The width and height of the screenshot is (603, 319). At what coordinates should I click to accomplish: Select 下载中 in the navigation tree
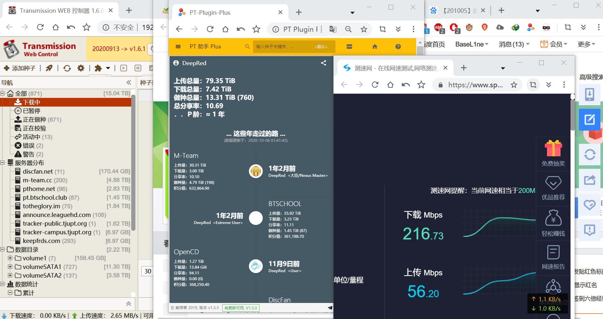pos(32,102)
